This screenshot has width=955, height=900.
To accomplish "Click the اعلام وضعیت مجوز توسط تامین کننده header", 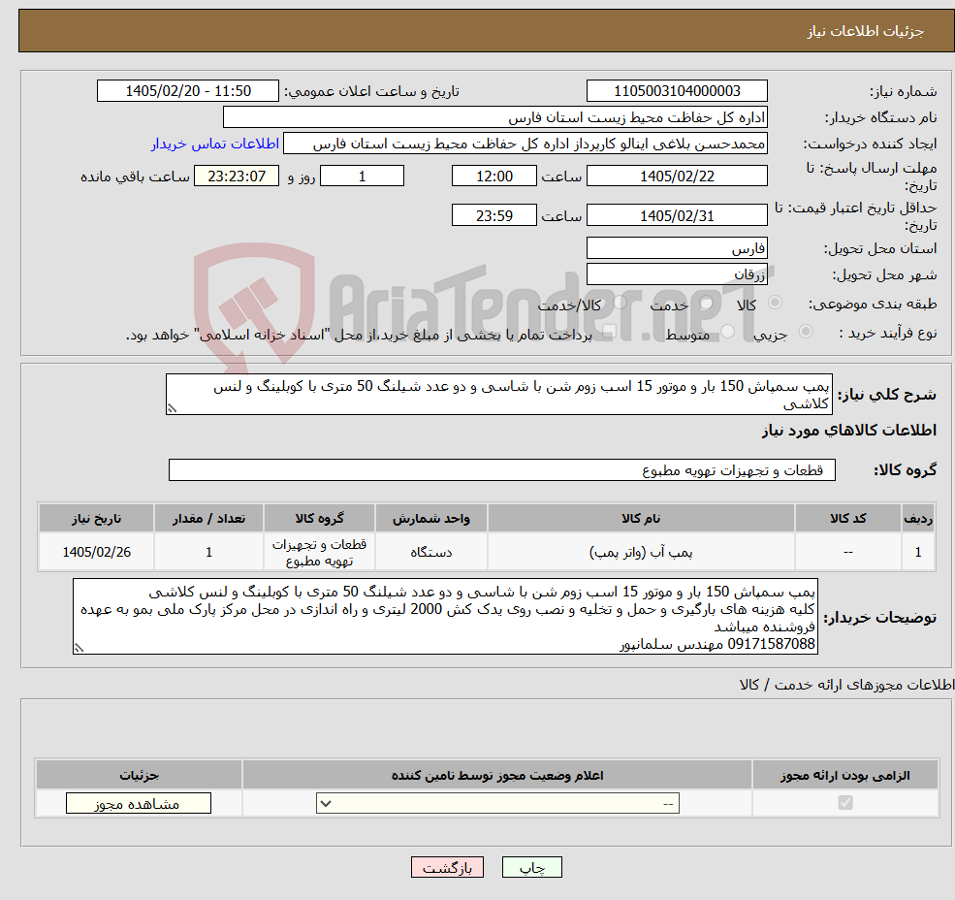I will coord(497,775).
